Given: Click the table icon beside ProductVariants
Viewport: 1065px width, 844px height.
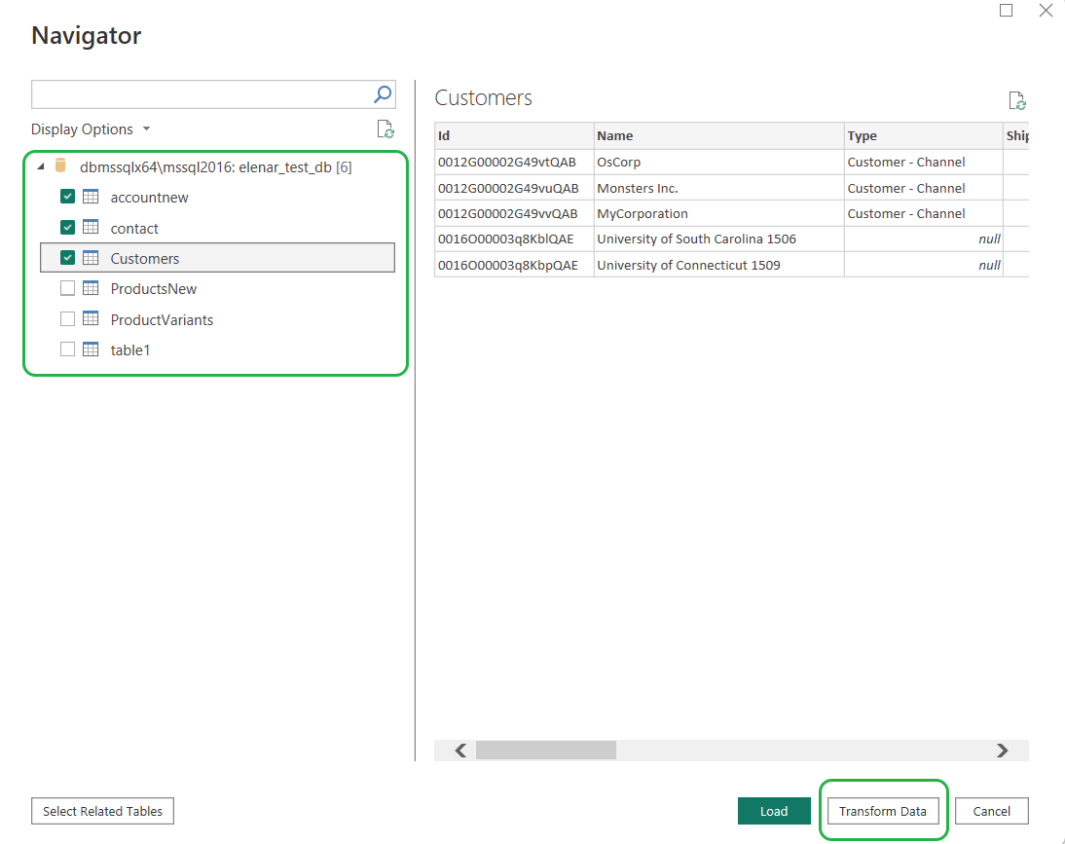Looking at the screenshot, I should (x=89, y=318).
